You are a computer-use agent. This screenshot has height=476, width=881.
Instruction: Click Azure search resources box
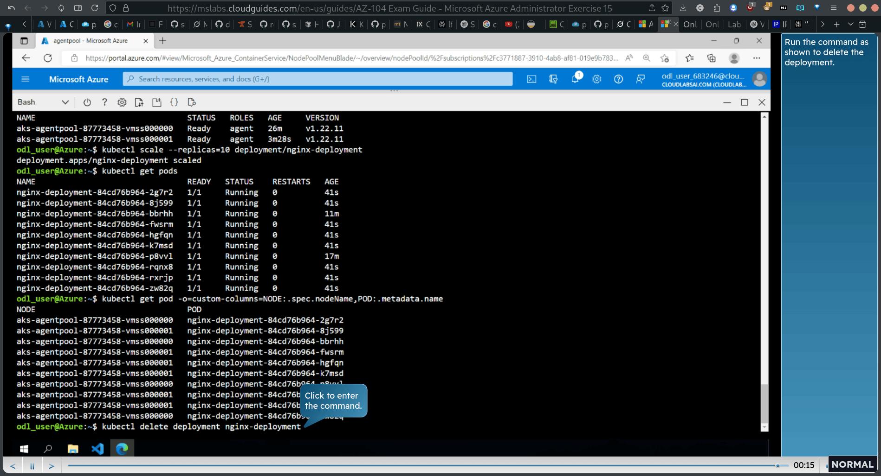click(x=318, y=79)
